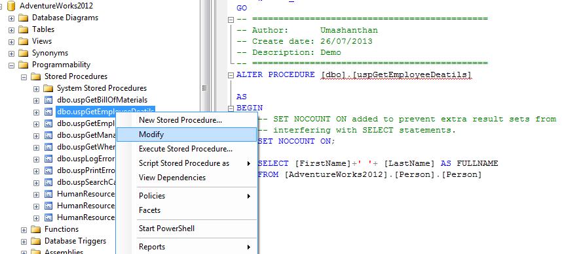Image resolution: width=562 pixels, height=254 pixels.
Task: Click the Functions folder icon
Action: tap(36, 229)
